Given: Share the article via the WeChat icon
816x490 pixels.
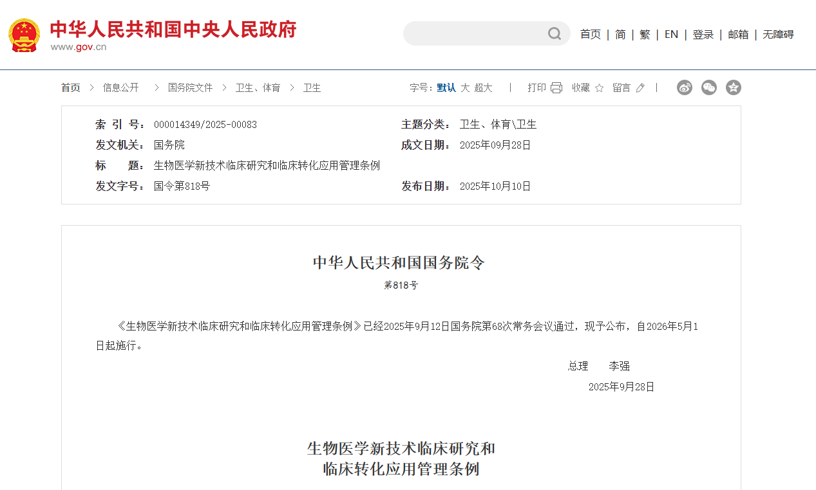Looking at the screenshot, I should click(709, 87).
